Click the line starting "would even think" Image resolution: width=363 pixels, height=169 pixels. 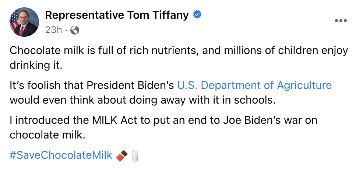(142, 100)
